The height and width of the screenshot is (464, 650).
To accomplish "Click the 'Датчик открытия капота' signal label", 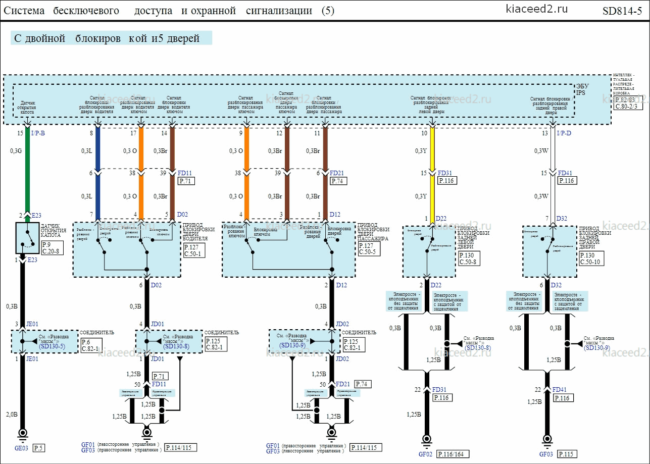I will (x=26, y=108).
